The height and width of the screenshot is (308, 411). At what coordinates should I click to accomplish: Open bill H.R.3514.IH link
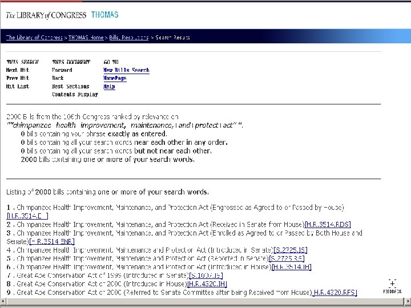coord(292,267)
